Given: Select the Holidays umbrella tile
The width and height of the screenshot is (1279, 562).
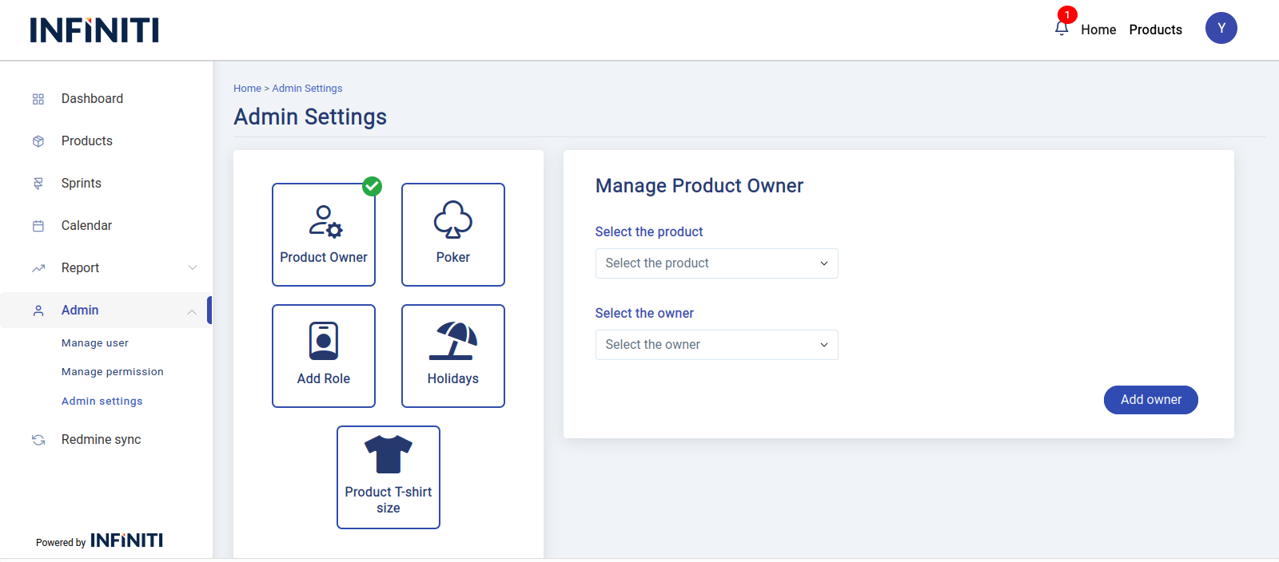Looking at the screenshot, I should click(452, 356).
